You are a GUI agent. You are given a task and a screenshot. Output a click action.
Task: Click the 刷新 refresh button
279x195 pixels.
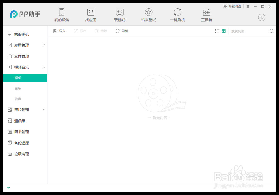pyautogui.click(x=122, y=31)
